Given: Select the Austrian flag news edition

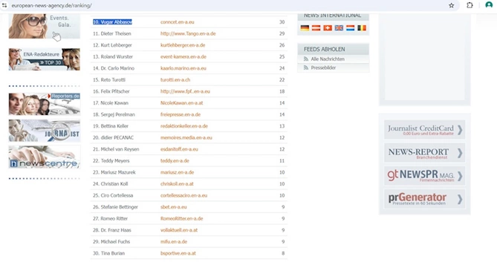Looking at the screenshot, I should pyautogui.click(x=316, y=28).
